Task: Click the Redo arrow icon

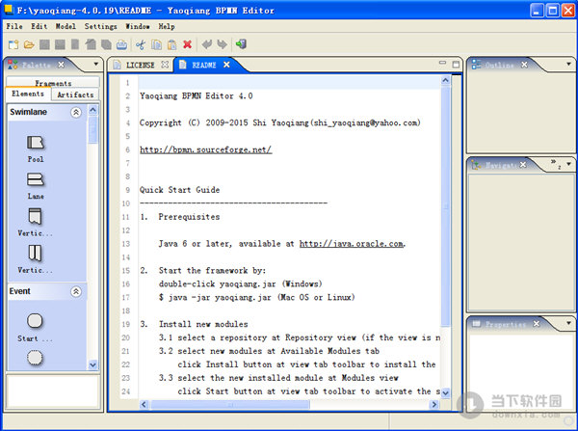Action: [x=223, y=44]
